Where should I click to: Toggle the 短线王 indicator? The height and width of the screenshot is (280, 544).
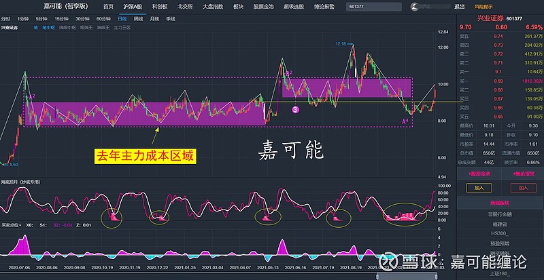click(86, 27)
